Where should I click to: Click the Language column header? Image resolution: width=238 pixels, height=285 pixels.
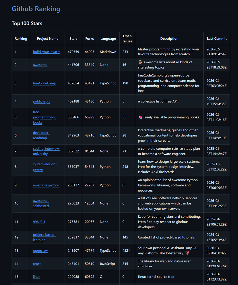tap(108, 39)
